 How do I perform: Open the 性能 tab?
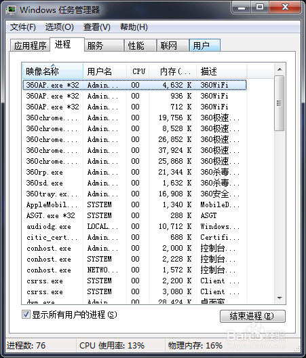coord(140,46)
